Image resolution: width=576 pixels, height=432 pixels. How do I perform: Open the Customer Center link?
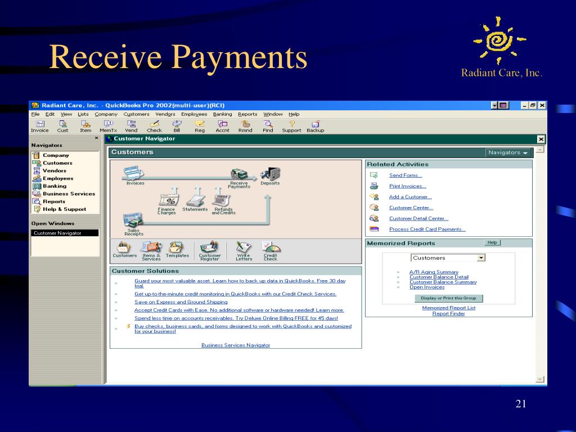click(x=411, y=208)
